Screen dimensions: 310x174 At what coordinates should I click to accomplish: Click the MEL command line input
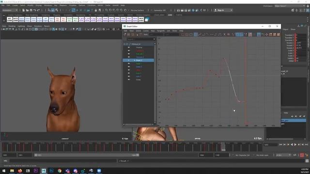coord(63,161)
